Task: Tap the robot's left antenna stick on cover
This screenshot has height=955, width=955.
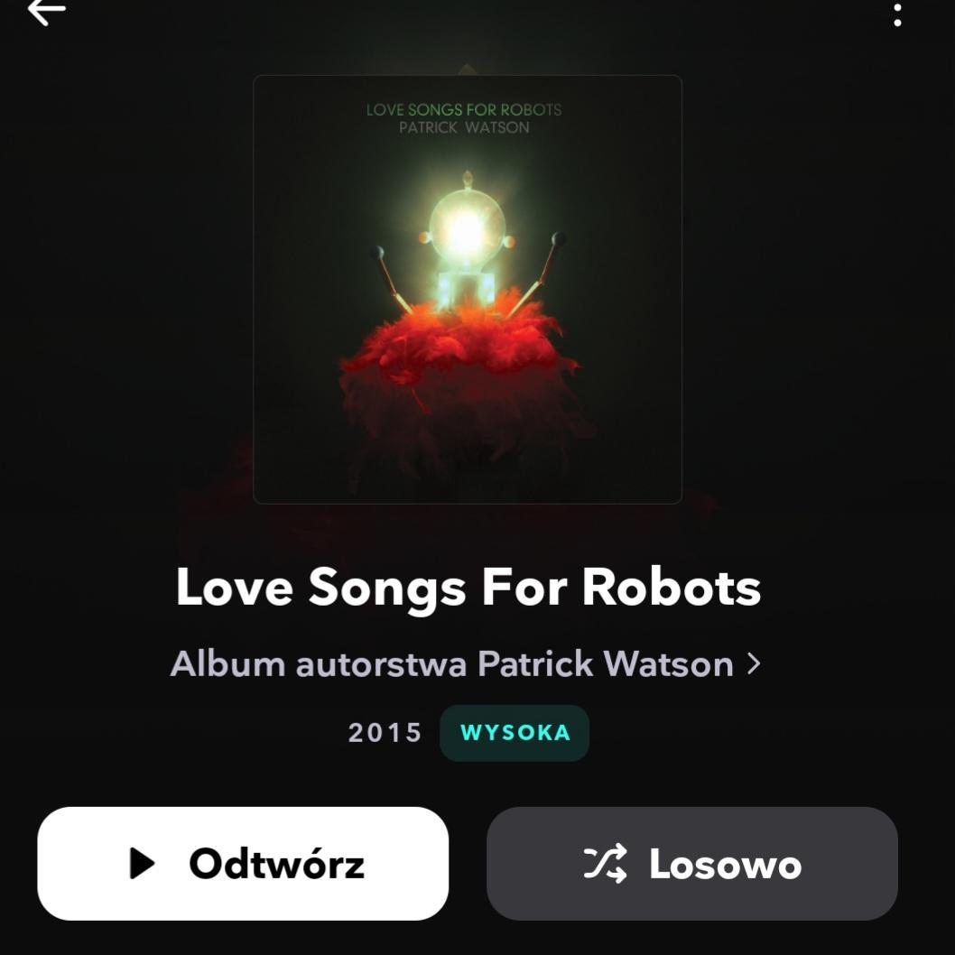Action: coord(390,279)
